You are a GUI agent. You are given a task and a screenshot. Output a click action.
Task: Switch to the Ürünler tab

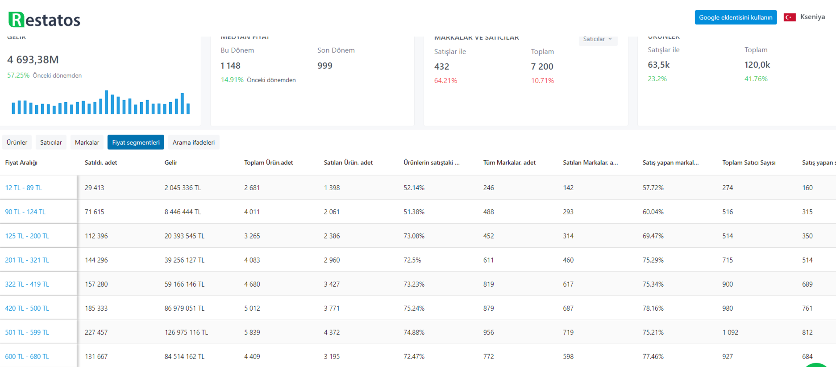[17, 142]
